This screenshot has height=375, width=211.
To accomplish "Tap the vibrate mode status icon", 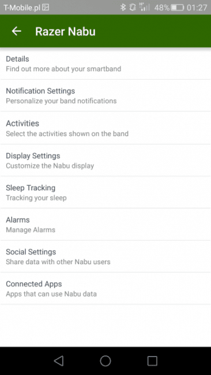I will click(133, 7).
